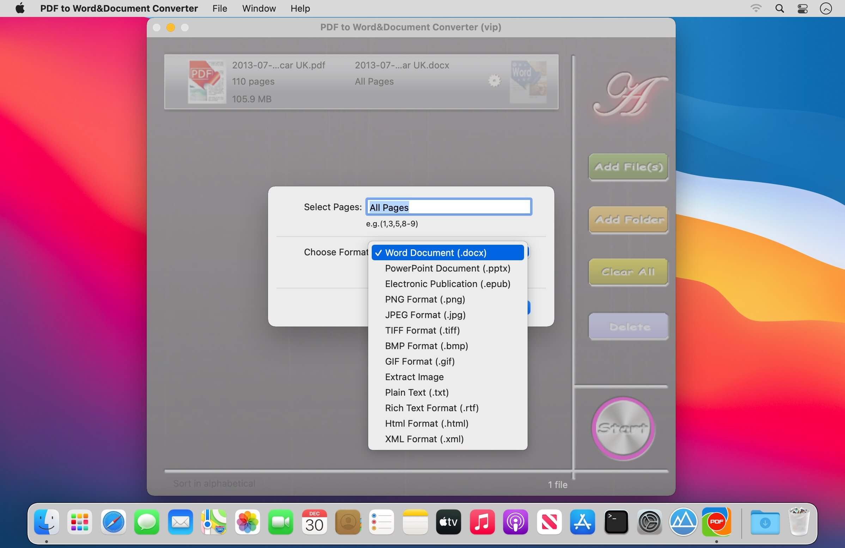
Task: Choose XML Format (.xml) output
Action: click(x=424, y=439)
